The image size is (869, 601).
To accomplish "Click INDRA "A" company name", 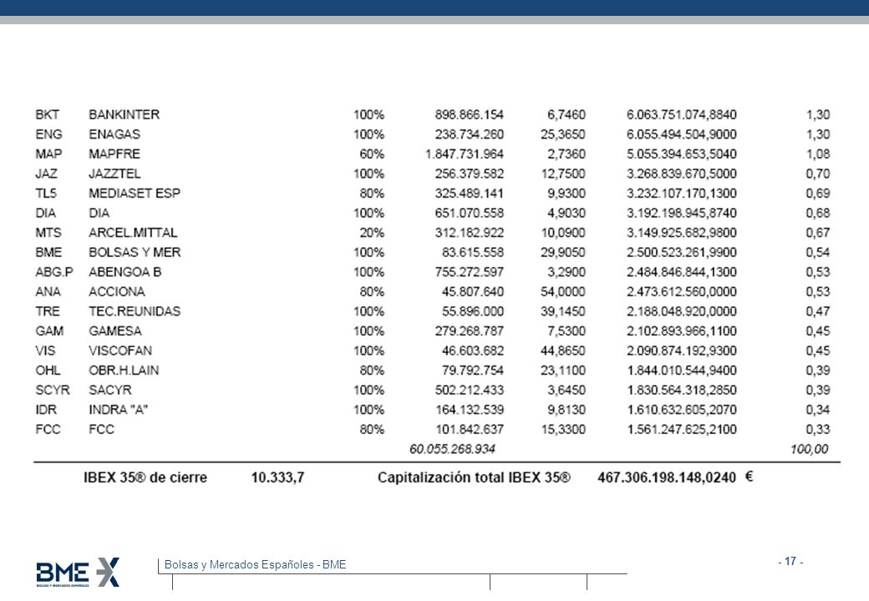I will (118, 410).
